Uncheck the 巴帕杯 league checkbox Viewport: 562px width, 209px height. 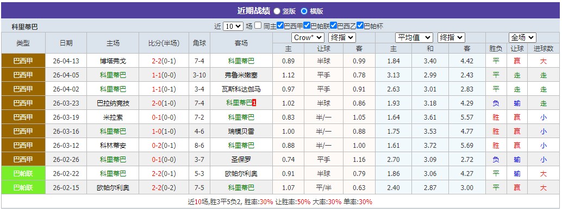[x=360, y=26]
